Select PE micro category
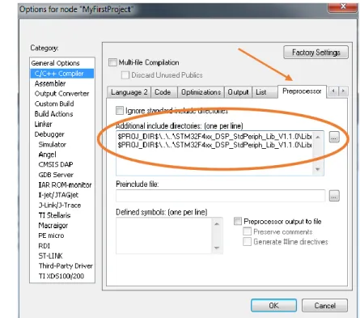This screenshot has height=318, width=360. [x=51, y=235]
